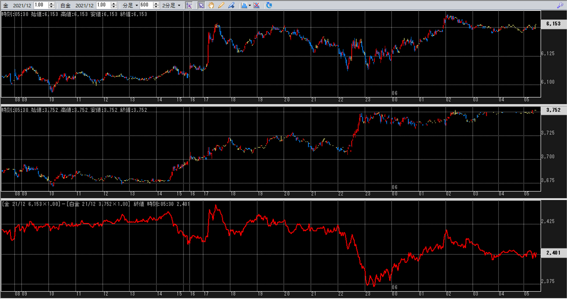Click the 金 symbol label in toolbar
567x299 pixels.
point(5,5)
